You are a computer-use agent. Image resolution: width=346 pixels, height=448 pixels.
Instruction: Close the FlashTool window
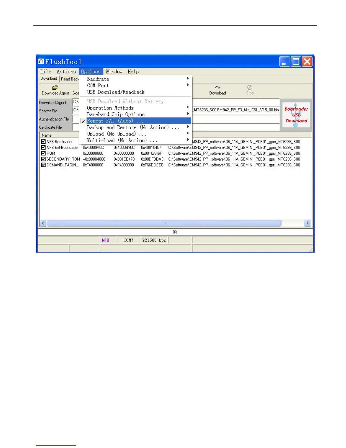tap(307, 61)
